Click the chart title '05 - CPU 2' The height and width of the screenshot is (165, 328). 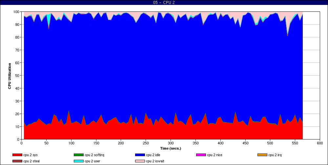click(x=164, y=3)
